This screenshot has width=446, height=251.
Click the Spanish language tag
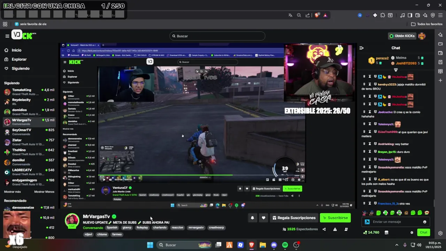click(x=112, y=228)
